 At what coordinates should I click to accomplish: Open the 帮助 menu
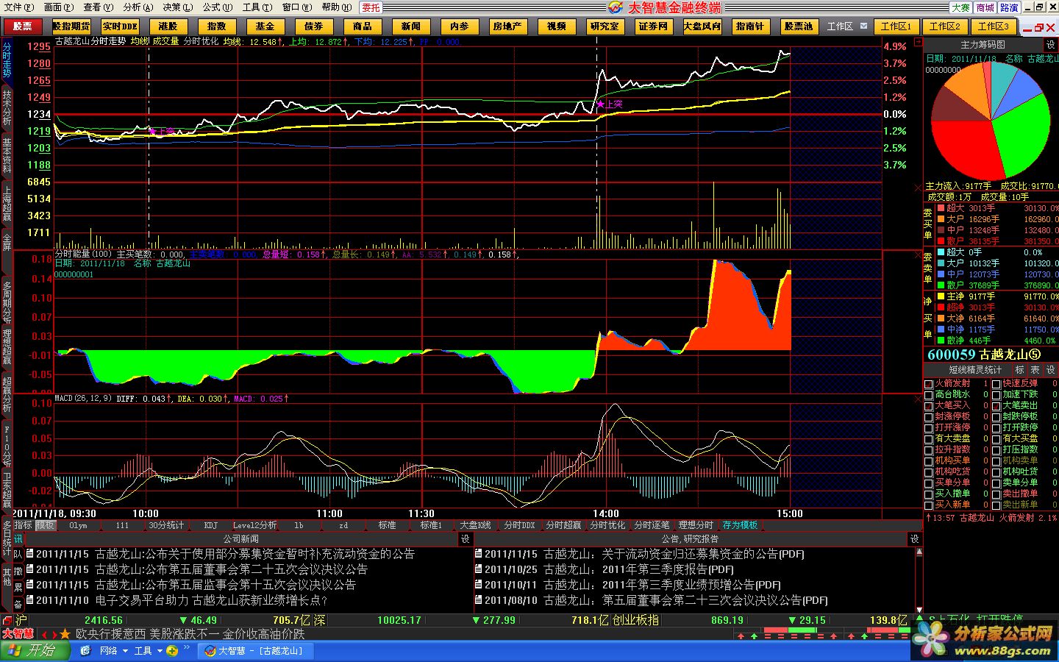point(336,7)
